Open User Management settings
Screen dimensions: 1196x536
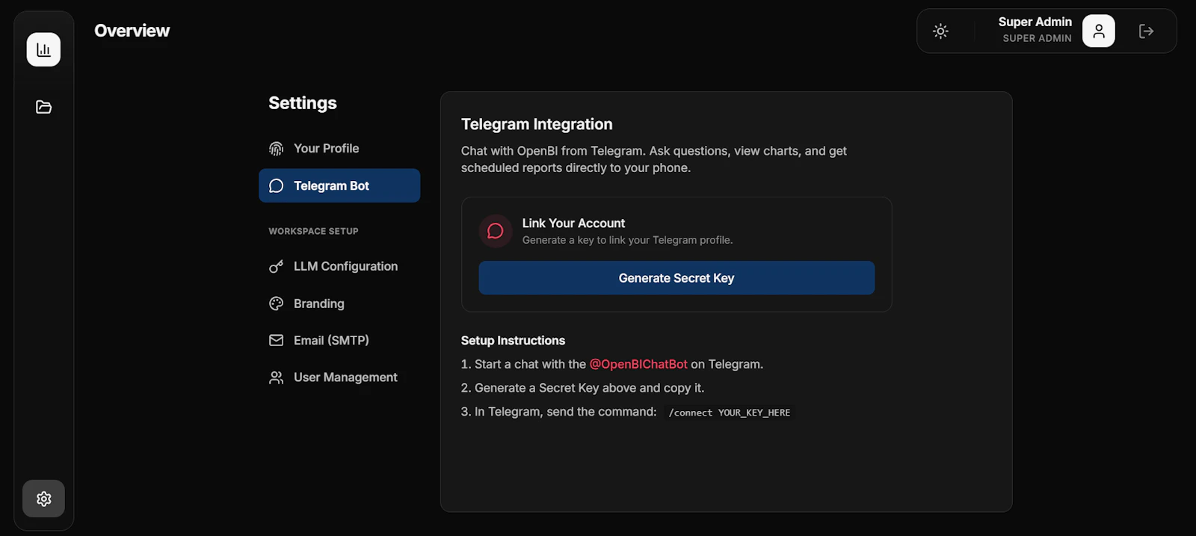[x=339, y=378]
